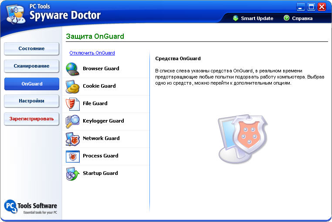332x222 pixels.
Task: Click the Keylogger Guard magnifier icon
Action: tap(72, 121)
